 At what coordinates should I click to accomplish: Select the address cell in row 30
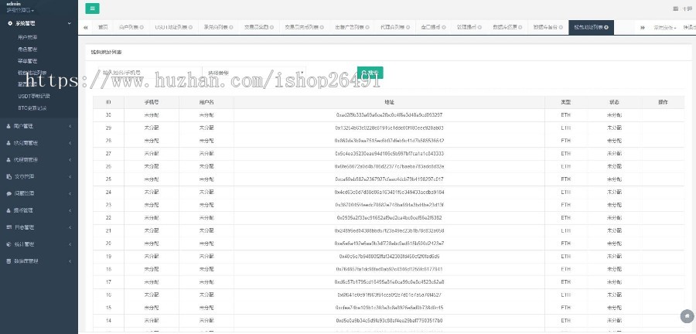click(x=389, y=115)
